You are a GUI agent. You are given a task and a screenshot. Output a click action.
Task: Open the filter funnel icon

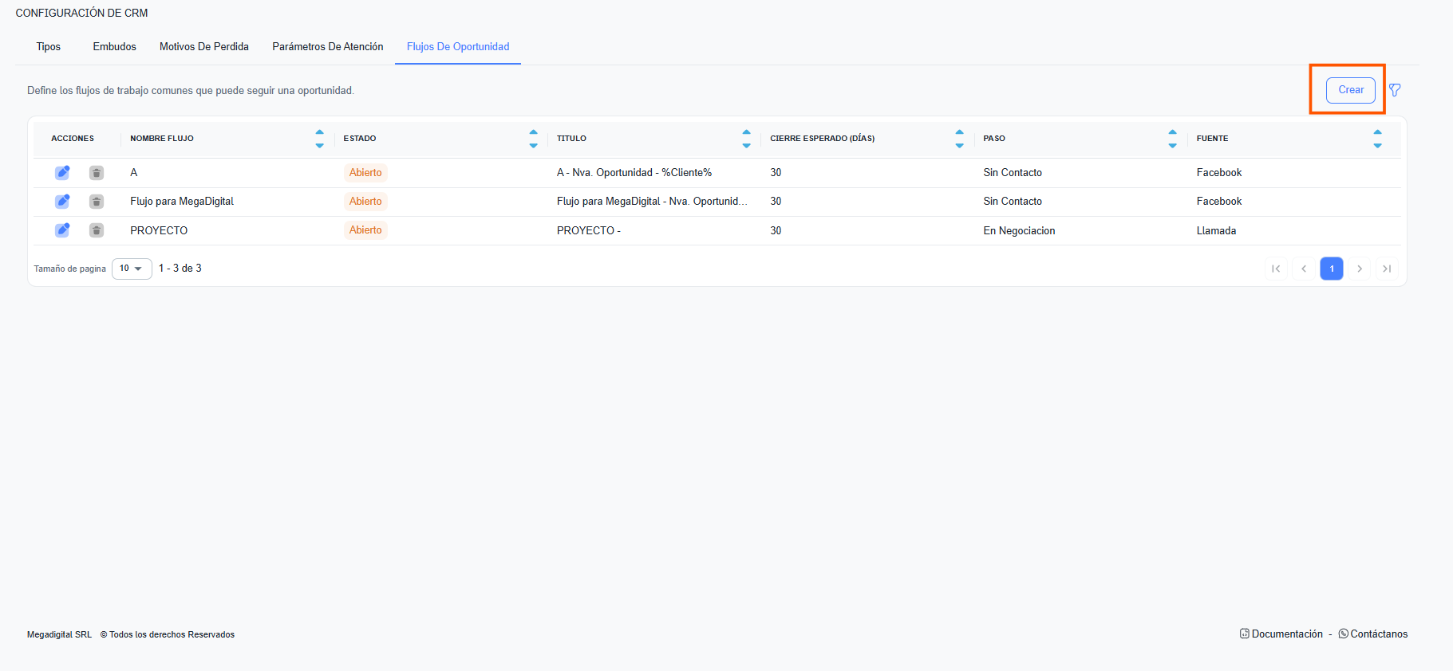[x=1395, y=90]
